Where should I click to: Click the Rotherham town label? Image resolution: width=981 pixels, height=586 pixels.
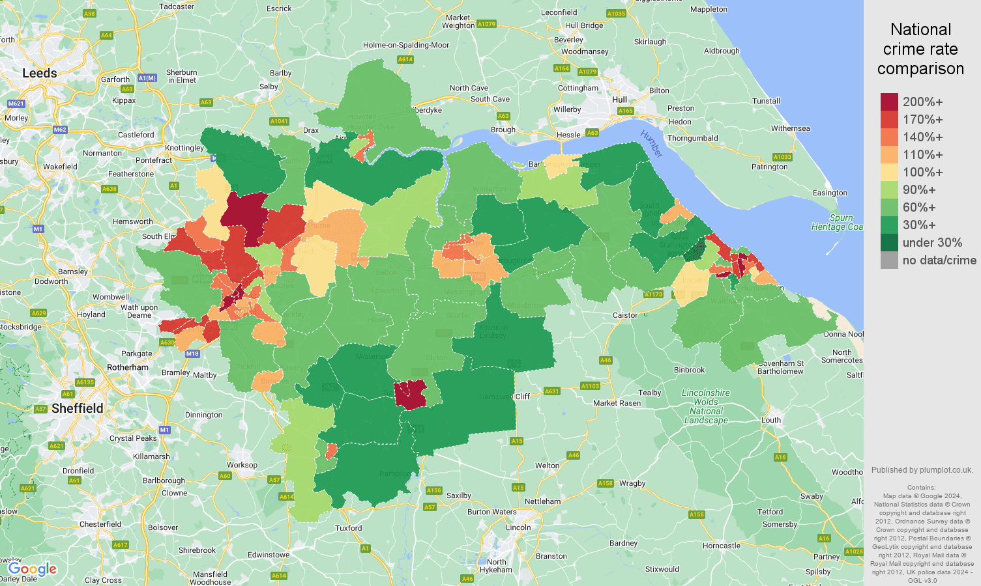[x=128, y=367]
